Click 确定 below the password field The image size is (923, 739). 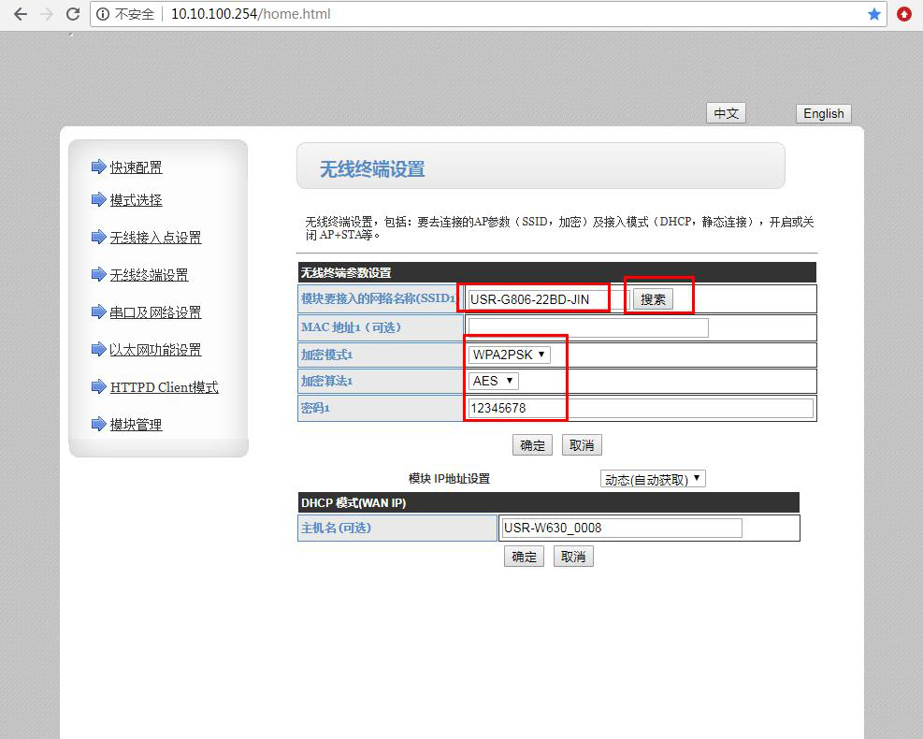click(x=532, y=445)
